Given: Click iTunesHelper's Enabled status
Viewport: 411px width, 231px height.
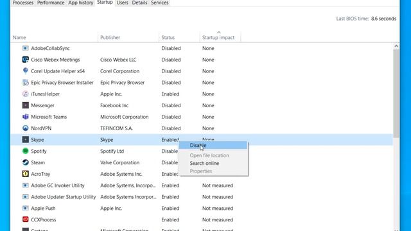Looking at the screenshot, I should (170, 94).
